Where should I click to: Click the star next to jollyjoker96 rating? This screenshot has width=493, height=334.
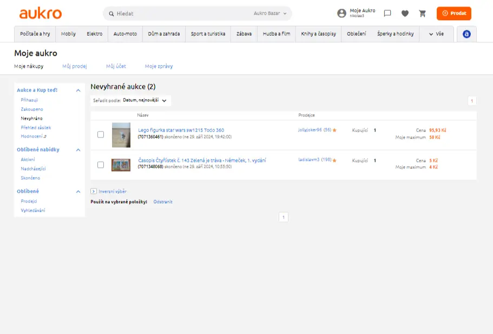coord(334,130)
